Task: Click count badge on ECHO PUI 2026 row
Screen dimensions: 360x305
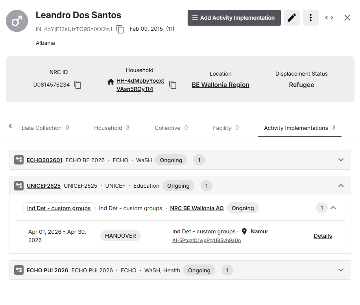Action: 227,270
